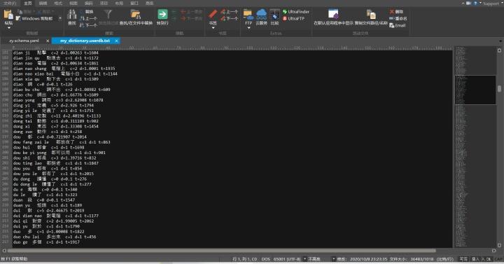Click Find Next (下一个) in search group
Image resolution: width=504 pixels, height=264 pixels.
(x=88, y=25)
